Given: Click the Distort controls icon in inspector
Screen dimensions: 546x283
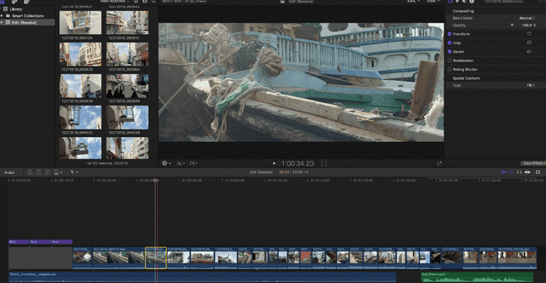Looking at the screenshot, I should [x=529, y=51].
